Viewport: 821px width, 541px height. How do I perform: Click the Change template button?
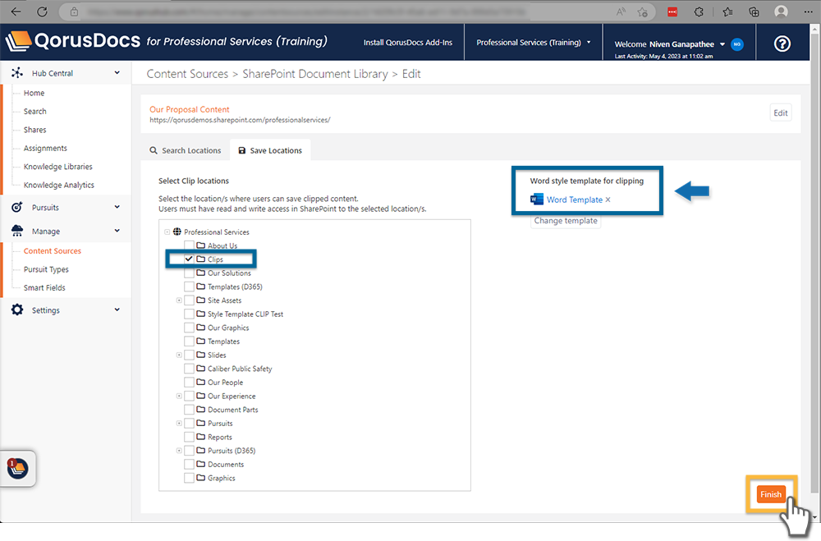pyautogui.click(x=566, y=221)
